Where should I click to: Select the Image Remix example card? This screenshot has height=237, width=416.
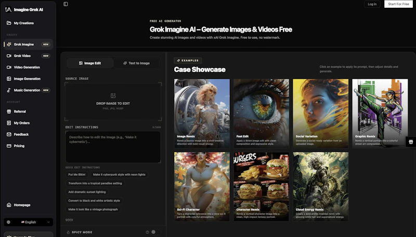[202, 113]
